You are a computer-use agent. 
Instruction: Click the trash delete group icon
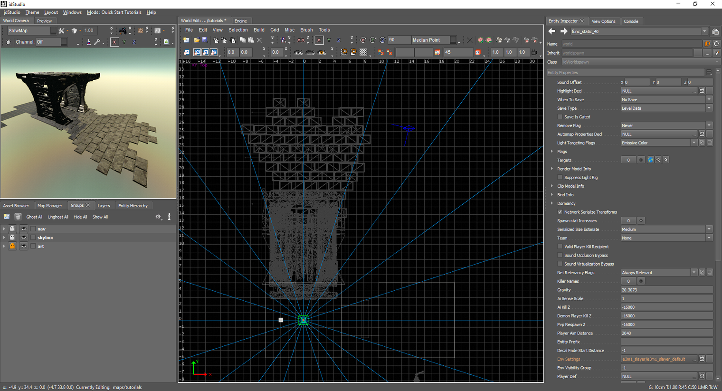point(18,217)
